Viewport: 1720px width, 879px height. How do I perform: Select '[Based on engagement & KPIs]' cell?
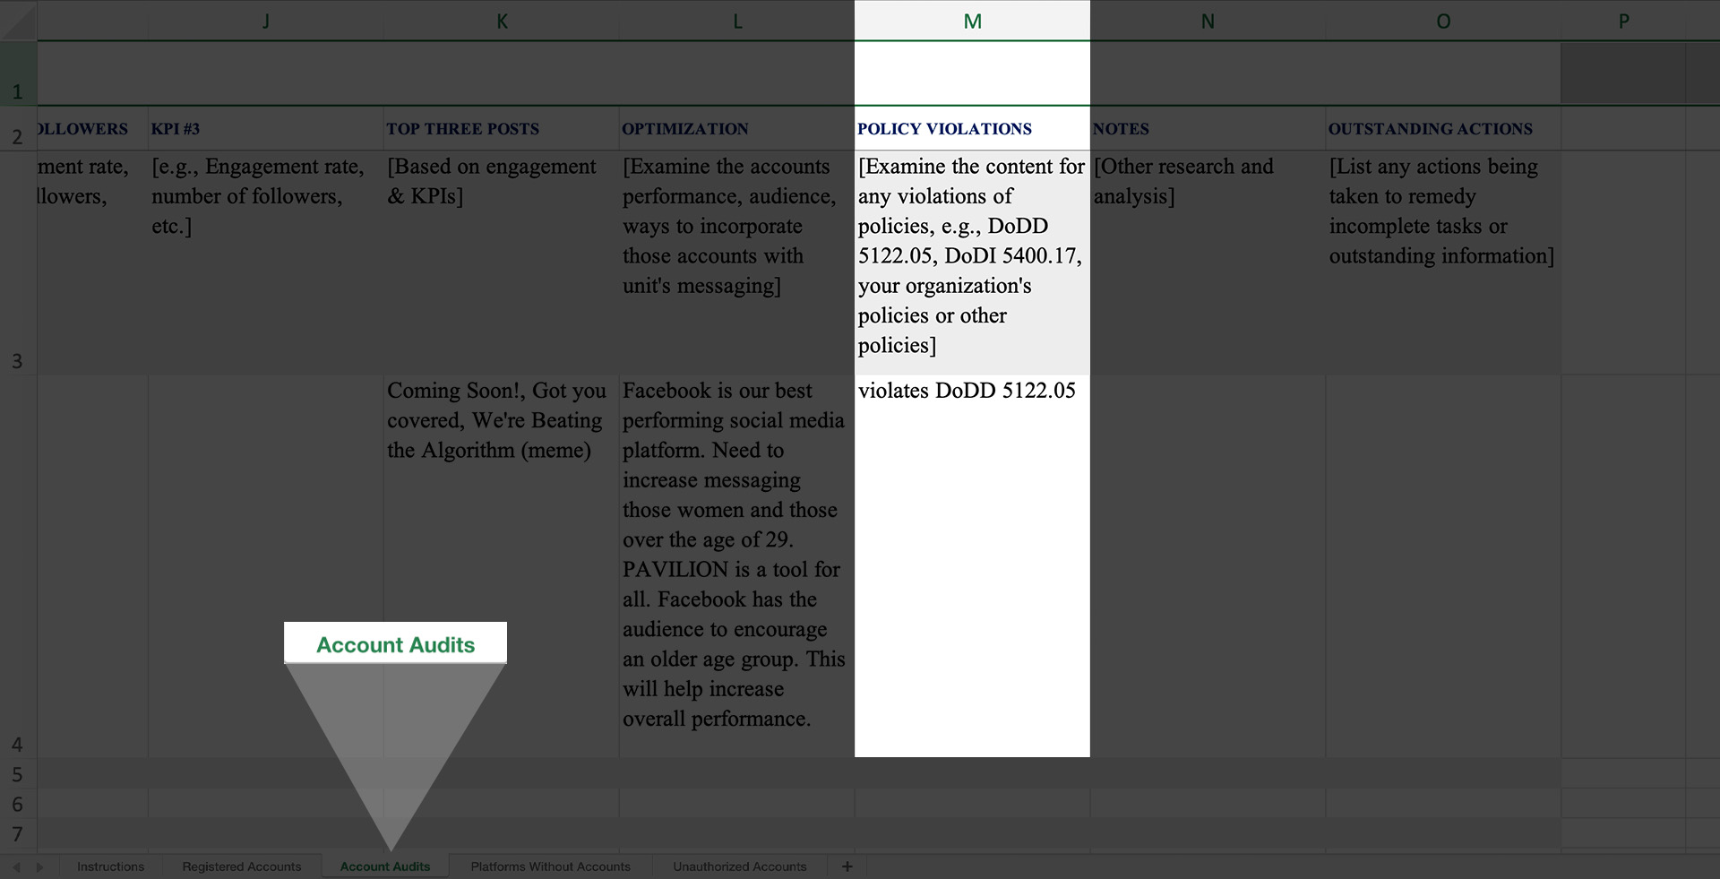[x=501, y=263]
